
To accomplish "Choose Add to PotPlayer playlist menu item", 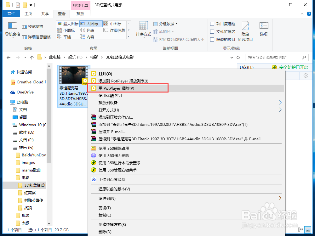I will point(186,81).
